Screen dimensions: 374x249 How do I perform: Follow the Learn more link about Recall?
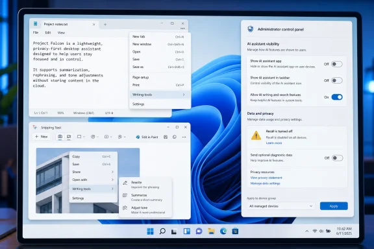coord(274,143)
